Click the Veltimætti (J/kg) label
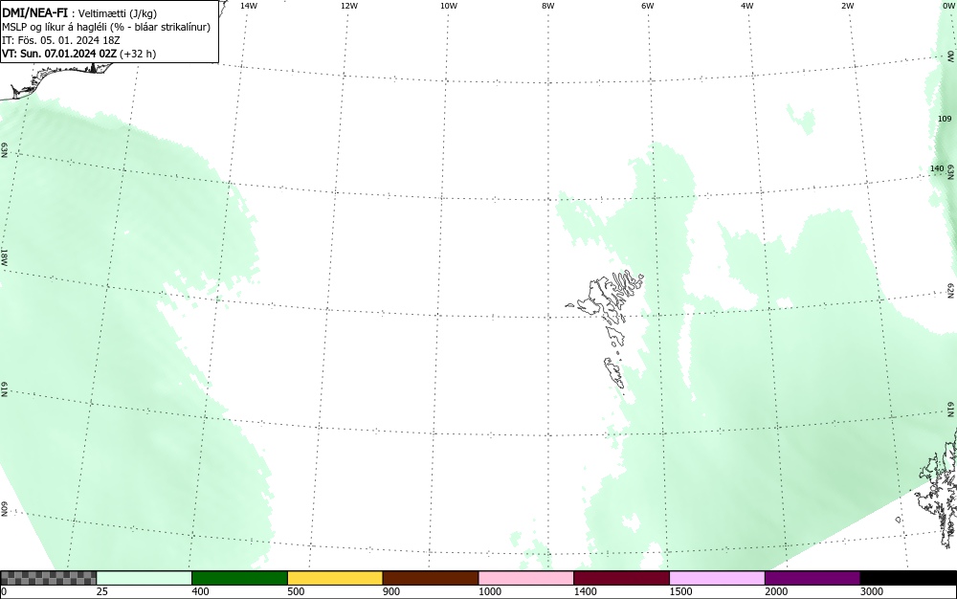This screenshot has height=599, width=957. pyautogui.click(x=118, y=13)
